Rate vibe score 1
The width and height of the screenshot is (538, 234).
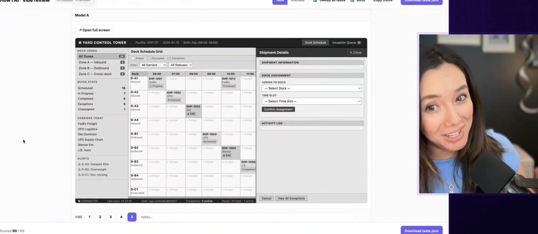click(x=89, y=217)
